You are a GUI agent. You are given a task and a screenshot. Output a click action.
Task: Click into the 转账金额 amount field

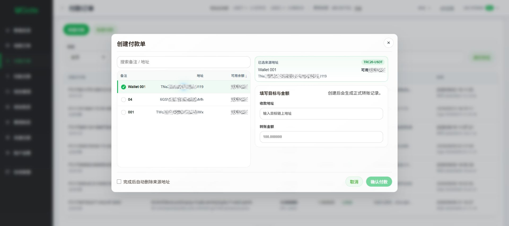click(x=321, y=137)
